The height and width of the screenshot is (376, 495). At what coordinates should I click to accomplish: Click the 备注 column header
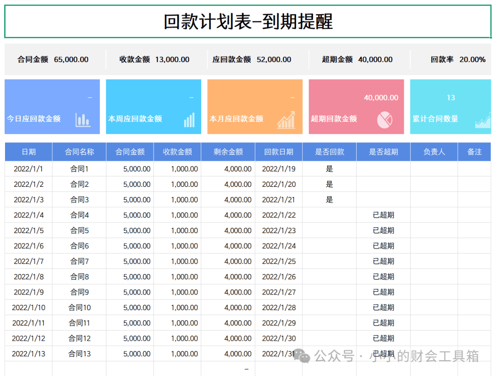tap(474, 152)
